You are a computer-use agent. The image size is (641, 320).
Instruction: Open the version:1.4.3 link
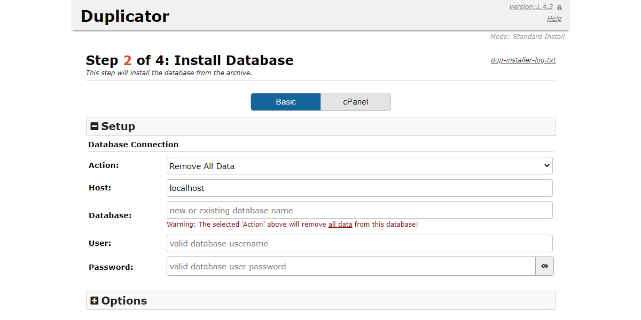point(531,7)
